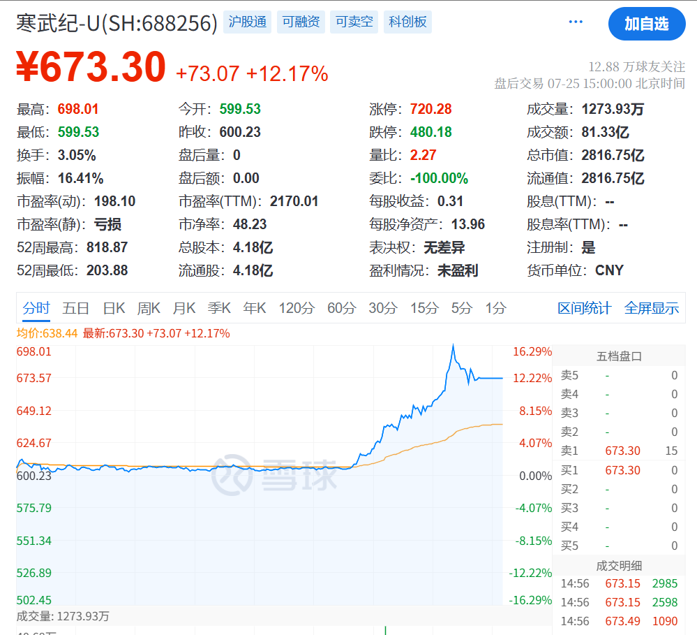Select the 分时 chart tab
The image size is (697, 635).
(36, 308)
